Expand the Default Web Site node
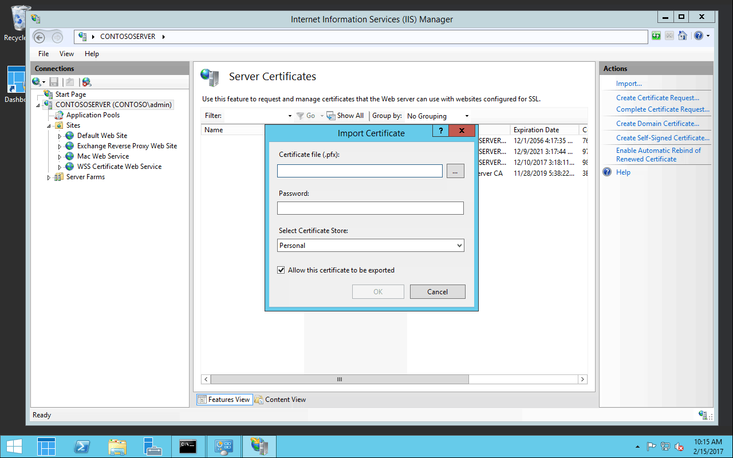The height and width of the screenshot is (458, 733). coord(60,136)
